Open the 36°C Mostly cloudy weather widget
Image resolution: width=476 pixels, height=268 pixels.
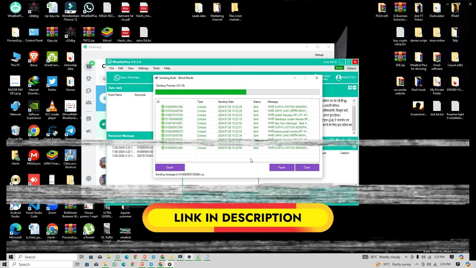[x=382, y=257]
